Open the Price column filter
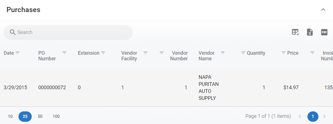This screenshot has width=333, height=124. 284,53
